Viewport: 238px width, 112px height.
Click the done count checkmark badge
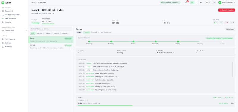click(221, 23)
